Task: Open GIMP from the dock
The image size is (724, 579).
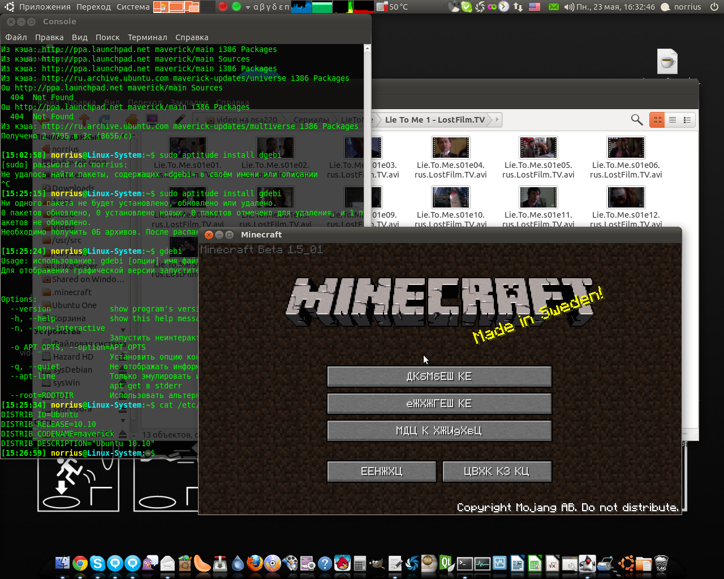Action: coord(377,563)
